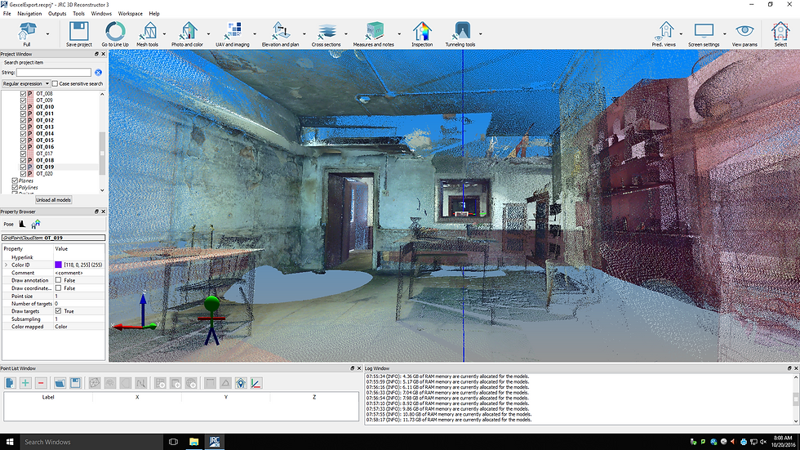
Task: Uncheck the OT_012 item checkbox
Action: (x=23, y=120)
